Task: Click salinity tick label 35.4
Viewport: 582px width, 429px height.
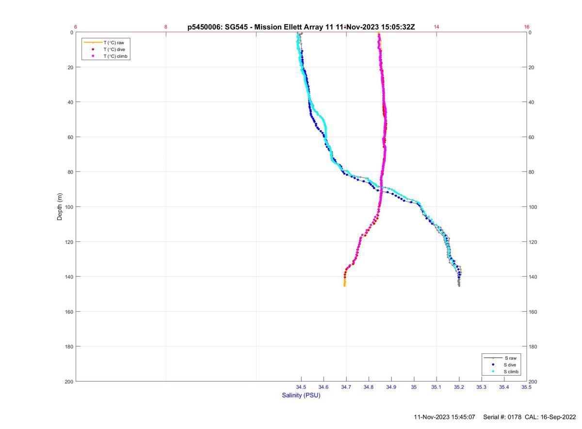Action: click(x=504, y=387)
